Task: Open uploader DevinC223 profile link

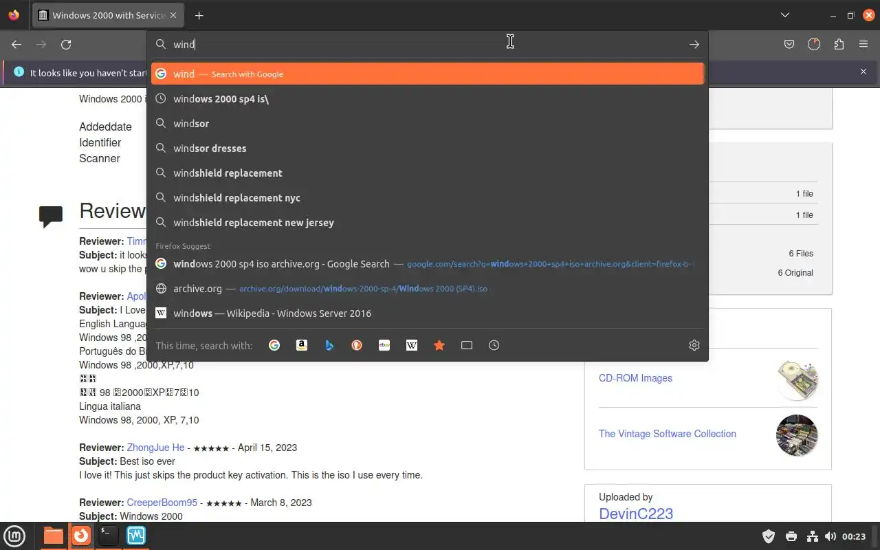Action: (636, 514)
